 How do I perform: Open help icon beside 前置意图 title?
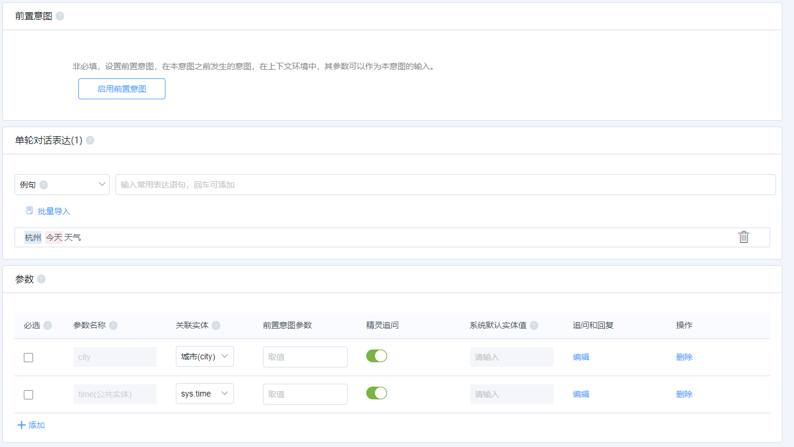point(60,16)
